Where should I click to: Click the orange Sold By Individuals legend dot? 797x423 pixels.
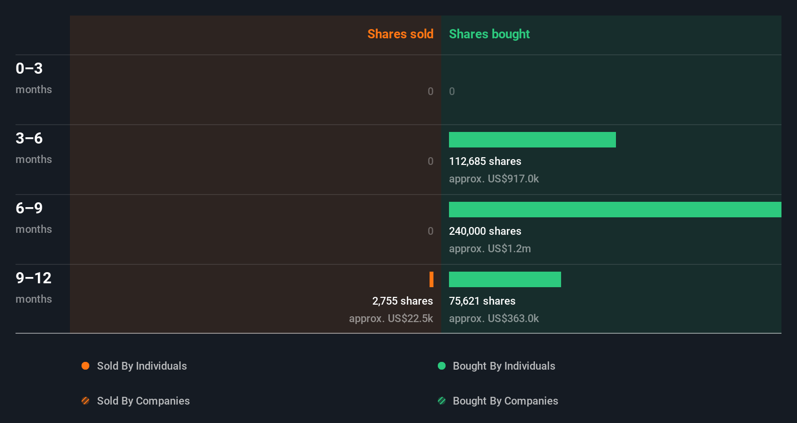point(85,366)
